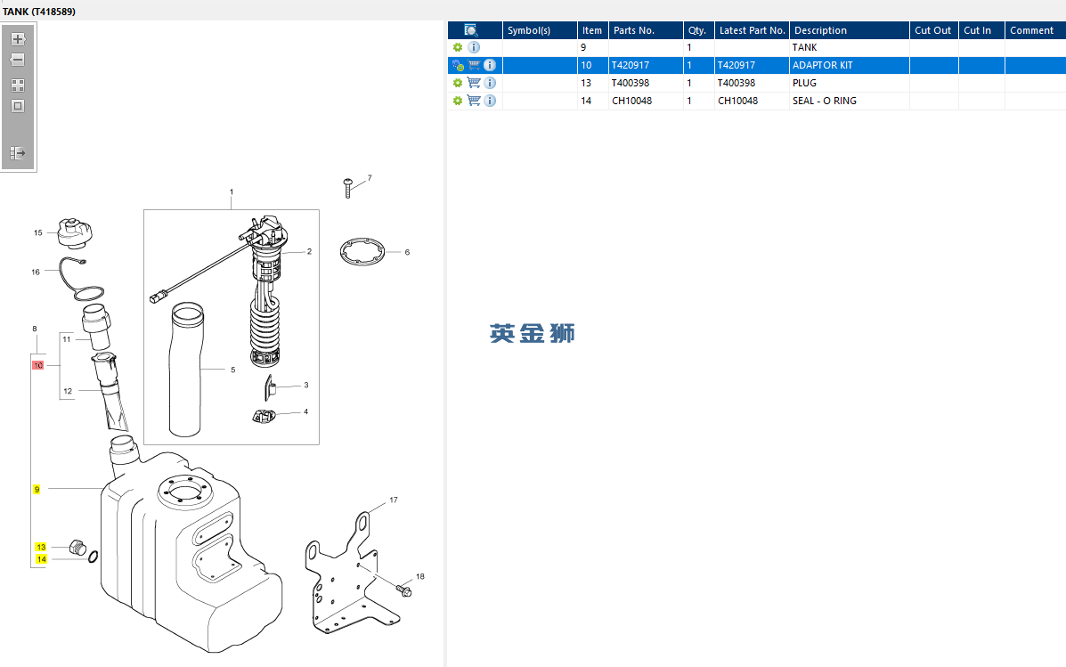Zoom in on the parts diagram
Viewport: 1066px width, 667px height.
(x=18, y=39)
